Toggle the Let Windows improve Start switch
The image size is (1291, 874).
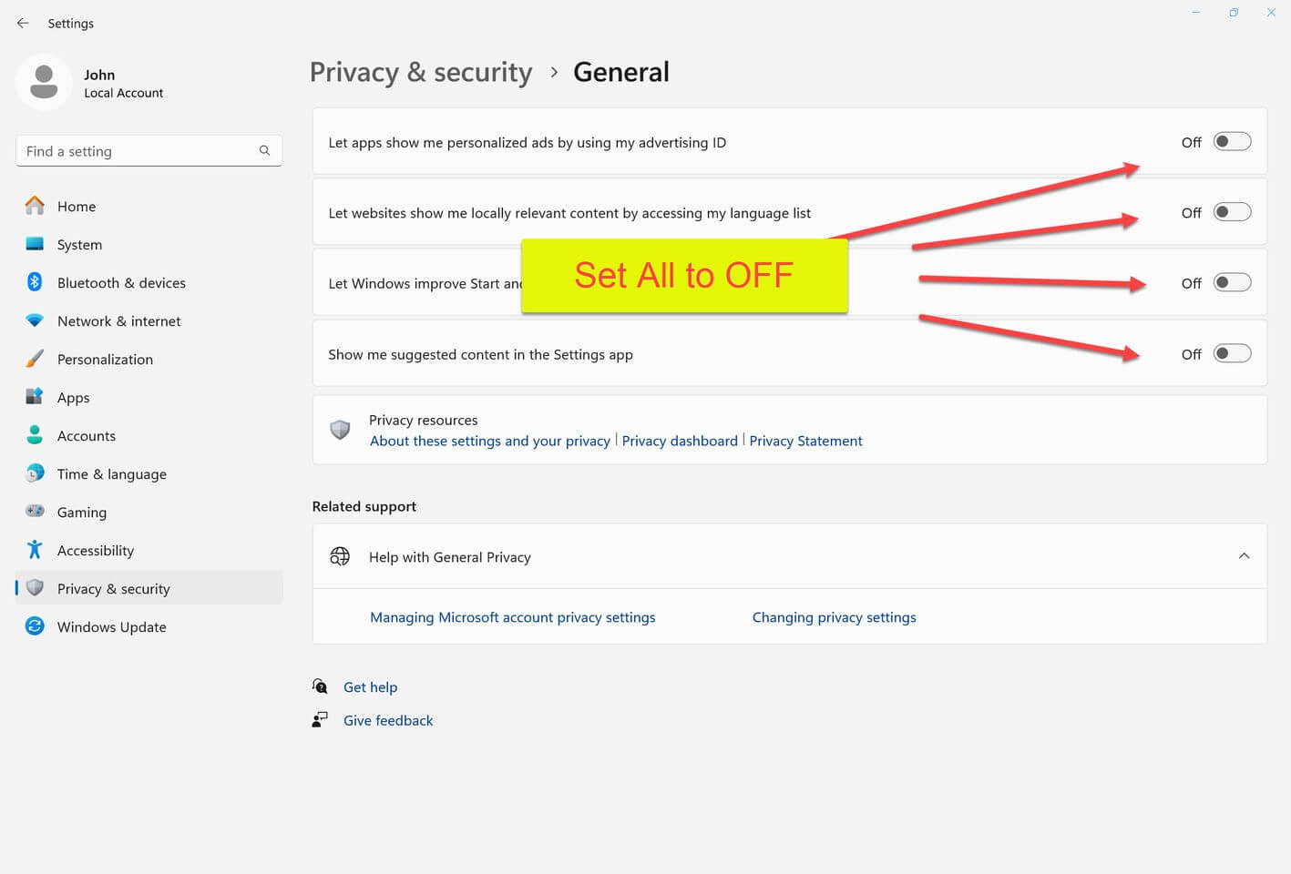[x=1232, y=283]
